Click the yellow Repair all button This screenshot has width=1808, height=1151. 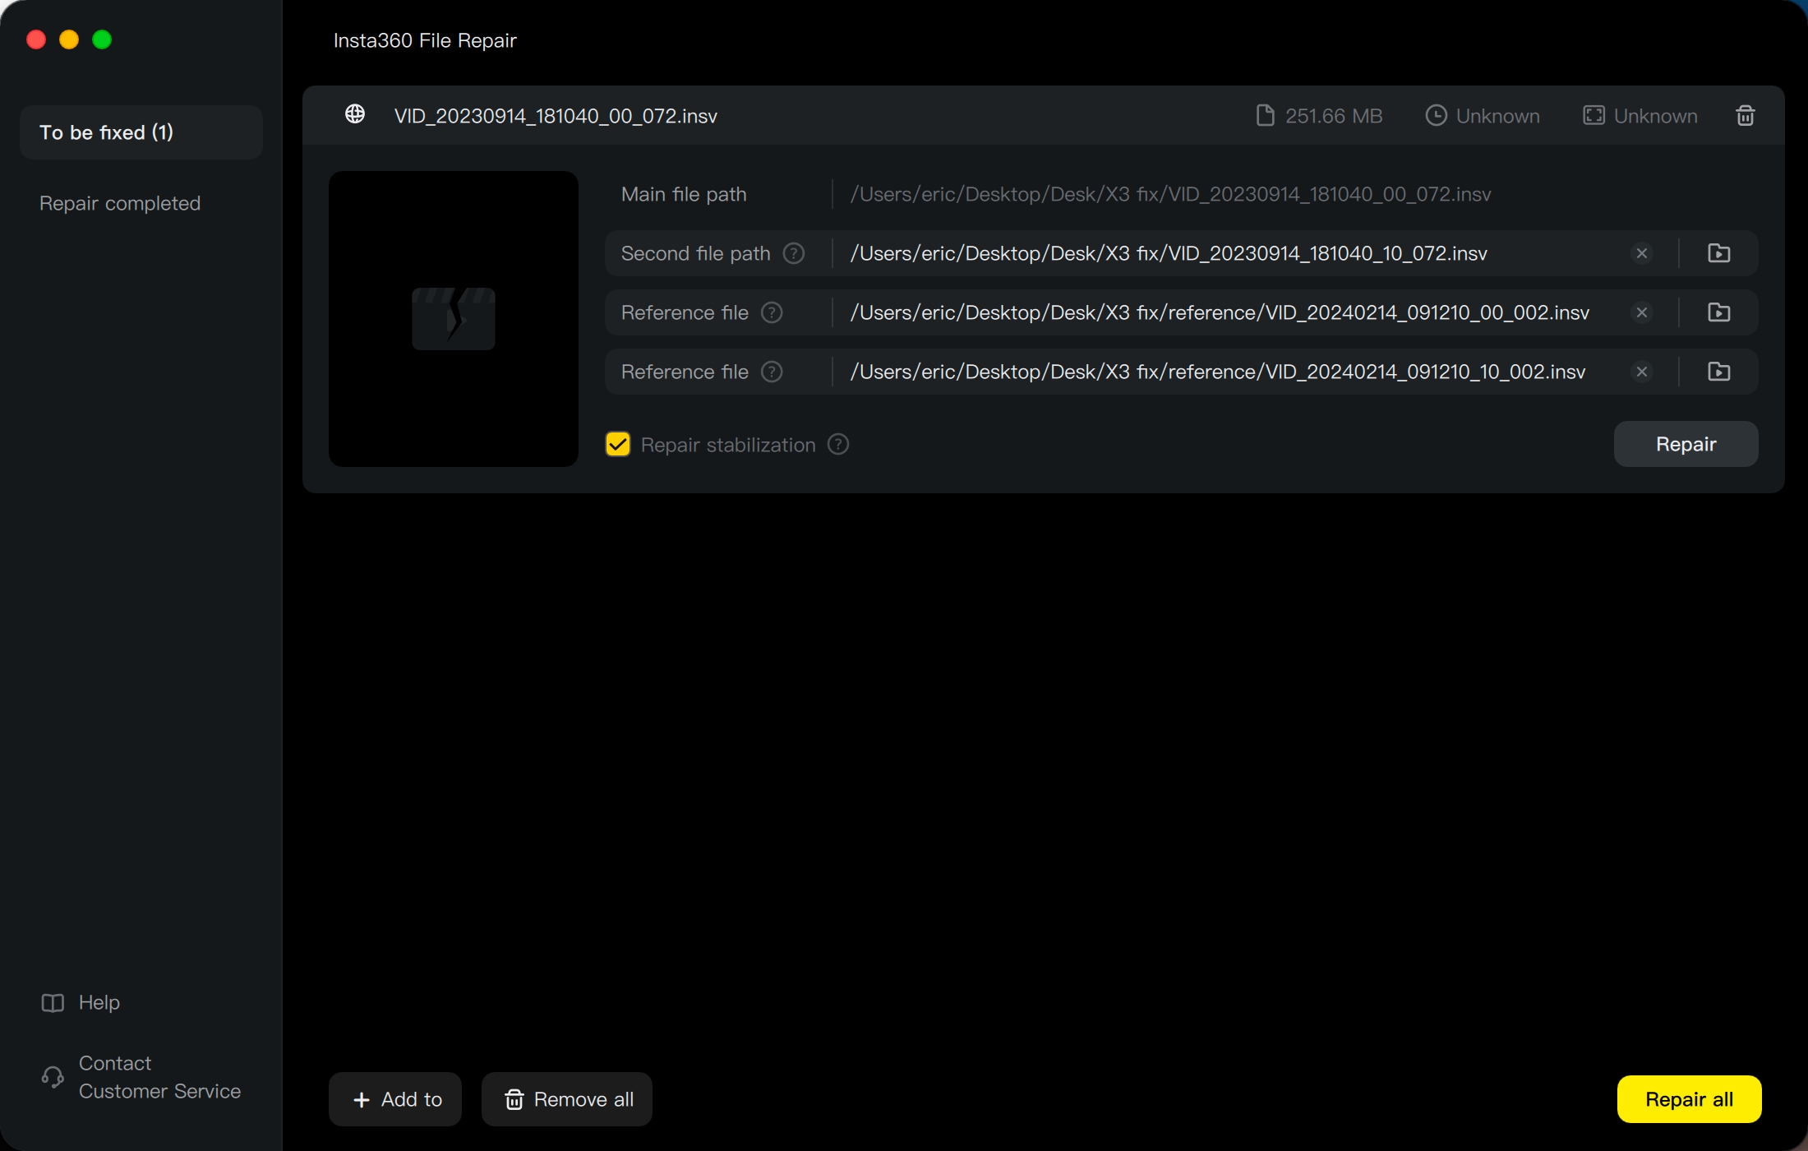pyautogui.click(x=1690, y=1099)
